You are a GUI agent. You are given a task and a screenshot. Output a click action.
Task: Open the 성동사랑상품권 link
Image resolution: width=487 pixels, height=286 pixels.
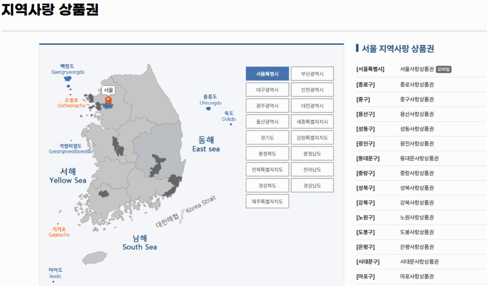click(x=417, y=129)
